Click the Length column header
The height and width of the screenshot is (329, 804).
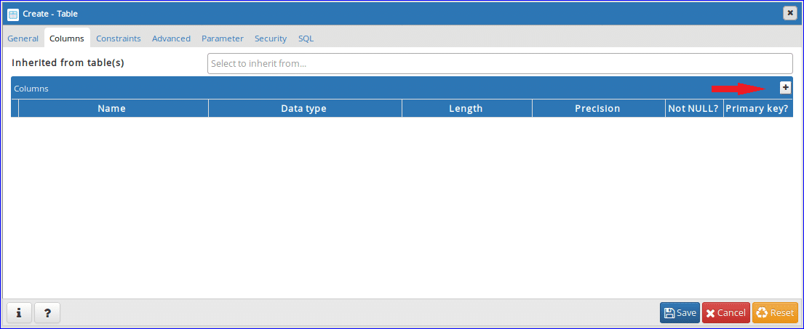point(466,109)
